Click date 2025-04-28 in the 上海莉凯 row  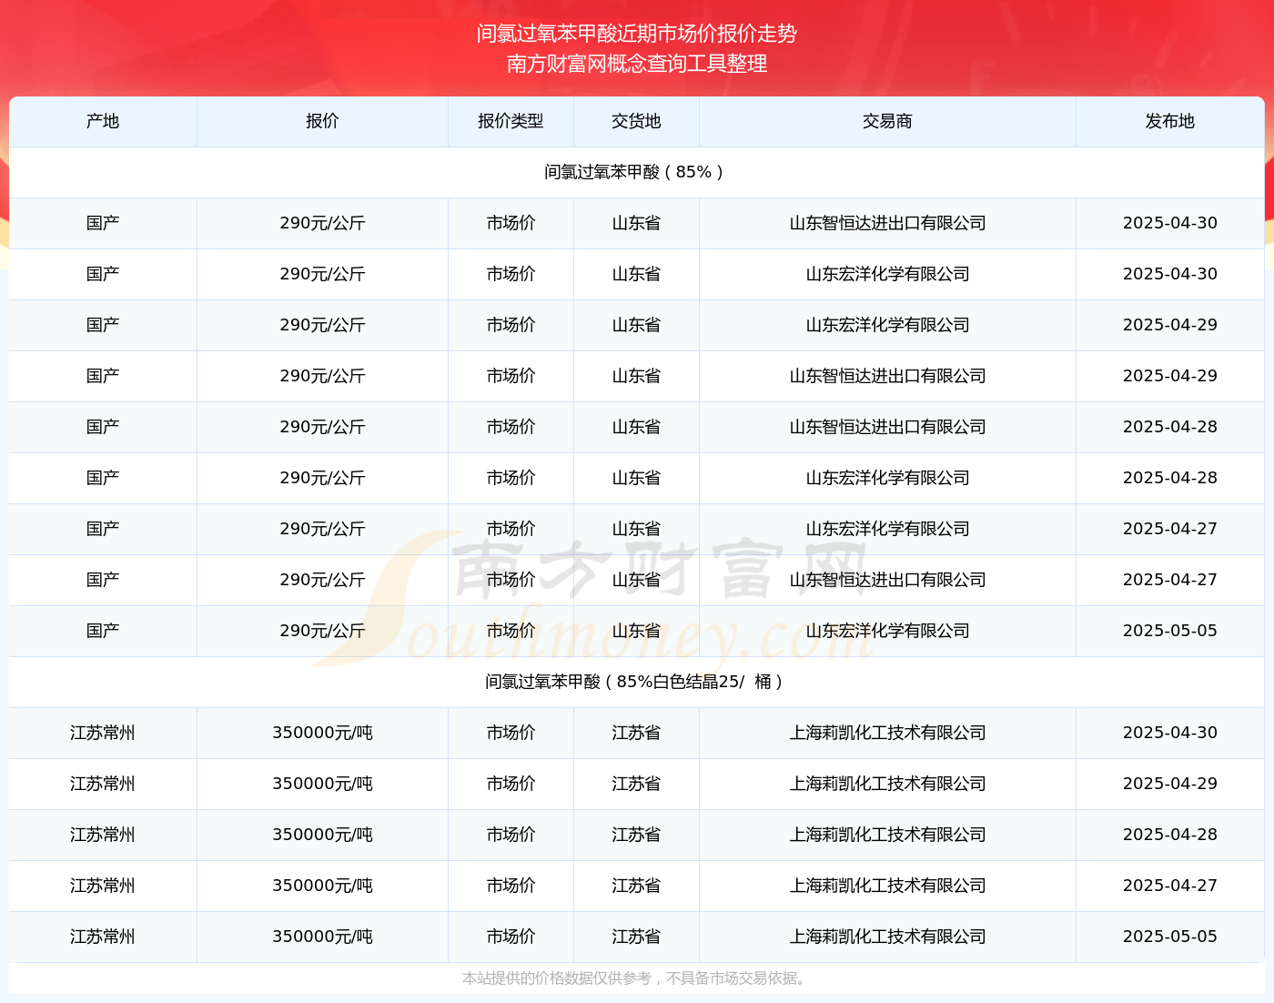tap(1169, 835)
